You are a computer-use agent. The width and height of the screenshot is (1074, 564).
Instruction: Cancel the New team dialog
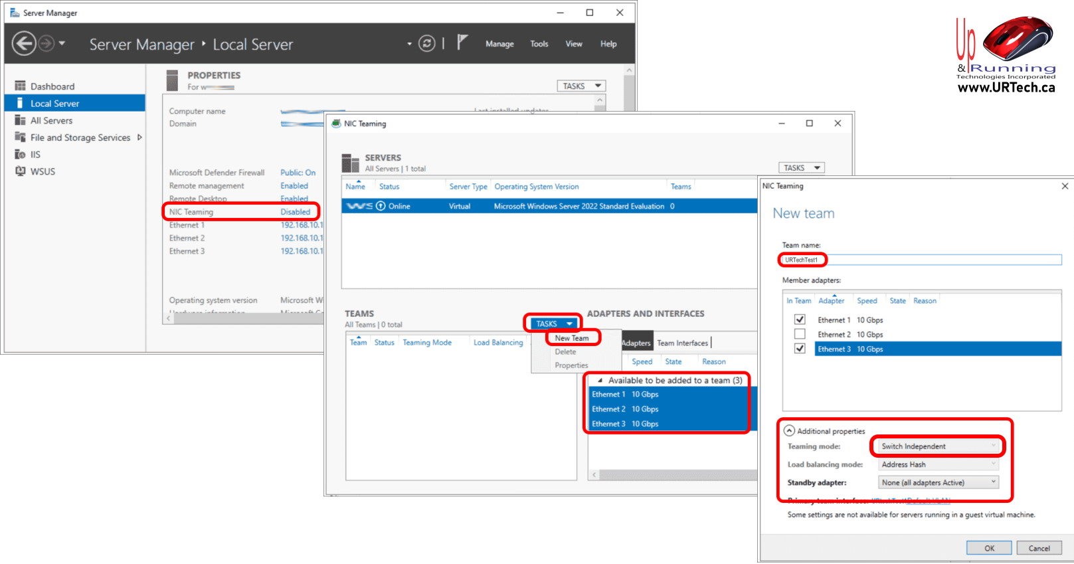(1039, 548)
